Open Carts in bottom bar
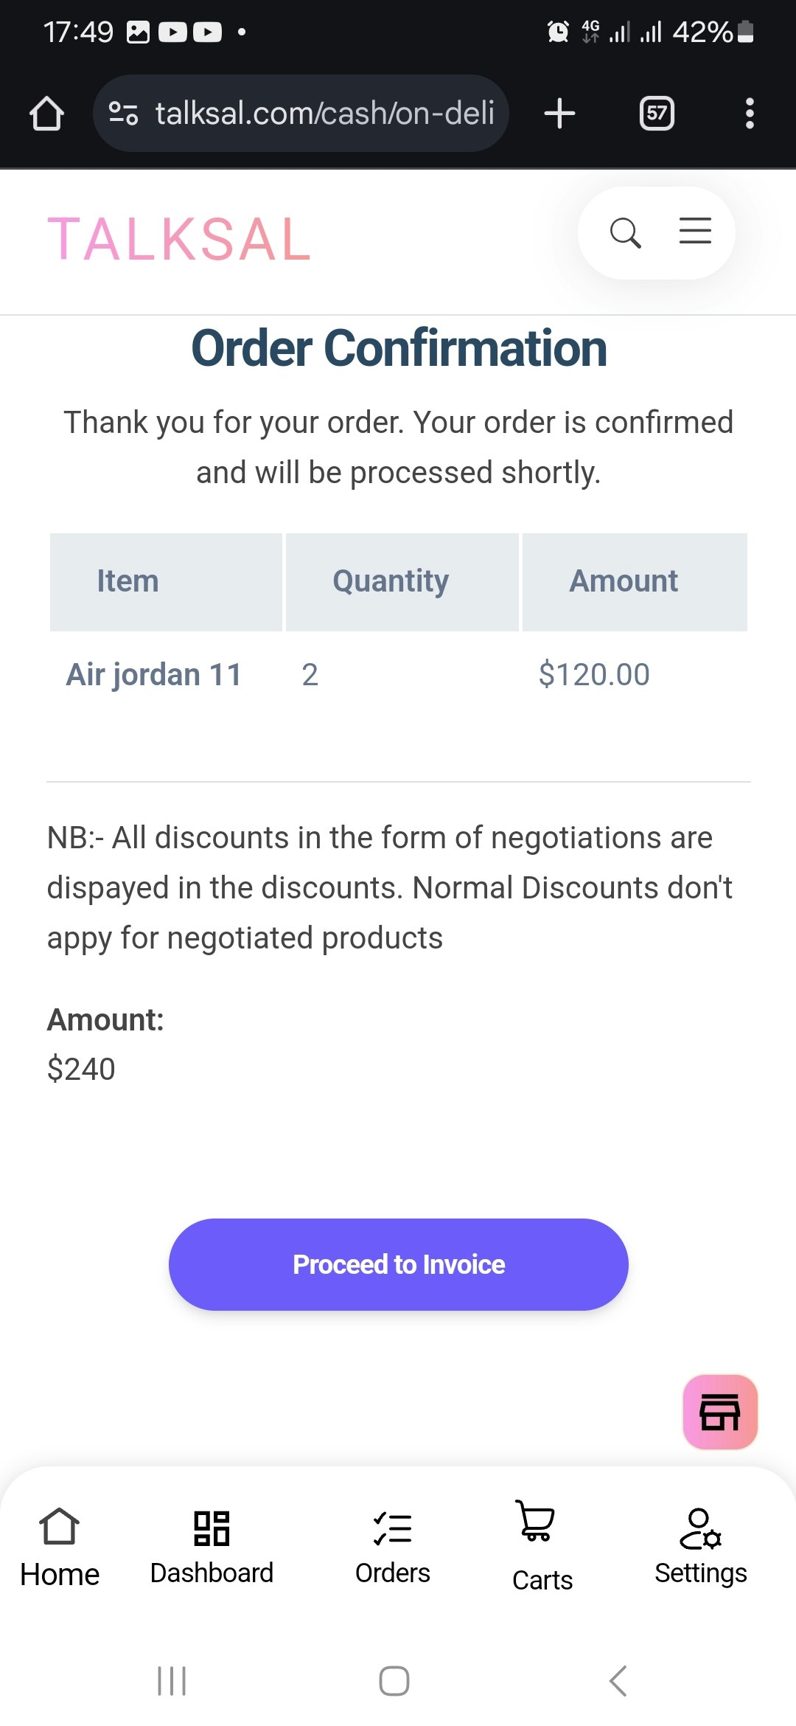The height and width of the screenshot is (1726, 796). tap(542, 1547)
